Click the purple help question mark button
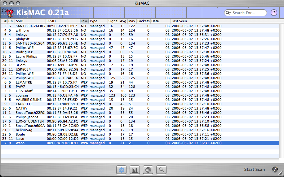284x177 pixels. click(x=274, y=13)
